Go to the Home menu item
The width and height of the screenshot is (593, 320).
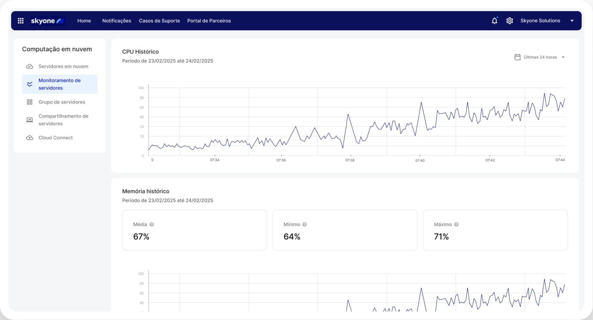point(84,21)
